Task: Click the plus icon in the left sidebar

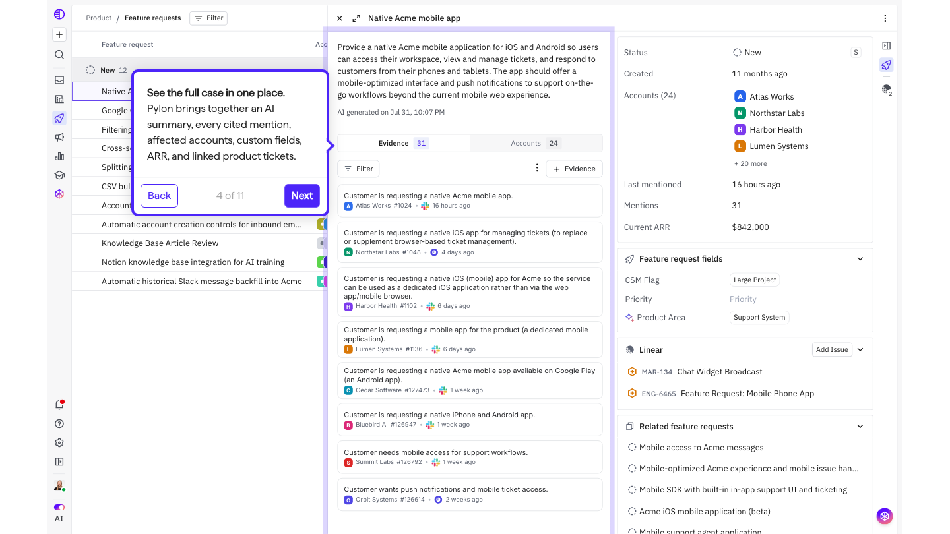Action: click(59, 34)
